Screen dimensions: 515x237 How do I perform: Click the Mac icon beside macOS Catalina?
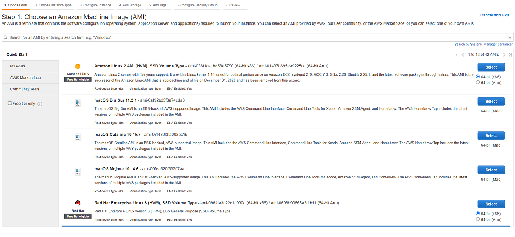[x=77, y=137]
